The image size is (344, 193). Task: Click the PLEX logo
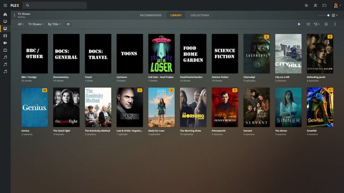(15, 5)
